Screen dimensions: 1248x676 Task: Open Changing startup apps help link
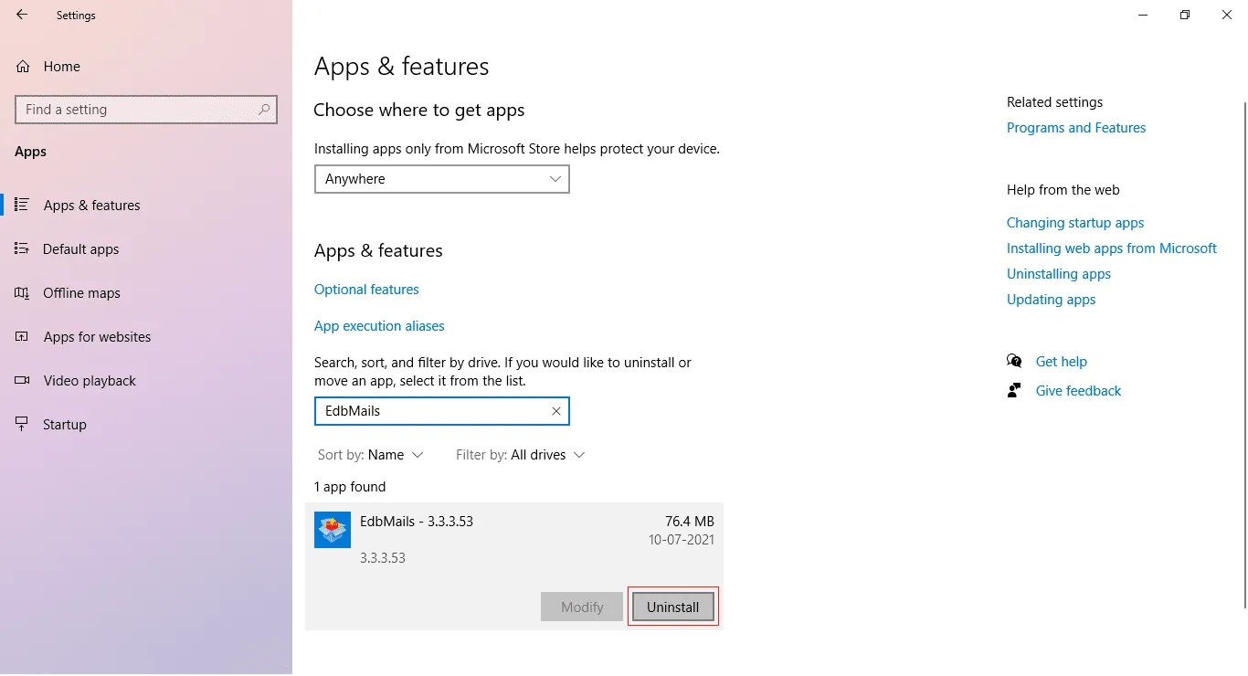(x=1075, y=223)
